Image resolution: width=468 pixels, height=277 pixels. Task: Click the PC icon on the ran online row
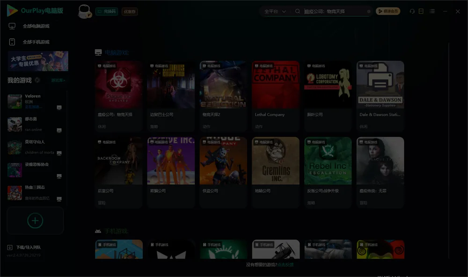tap(59, 131)
